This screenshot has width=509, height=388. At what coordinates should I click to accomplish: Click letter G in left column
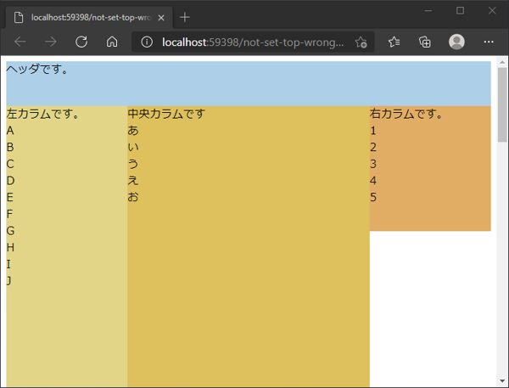(x=10, y=231)
